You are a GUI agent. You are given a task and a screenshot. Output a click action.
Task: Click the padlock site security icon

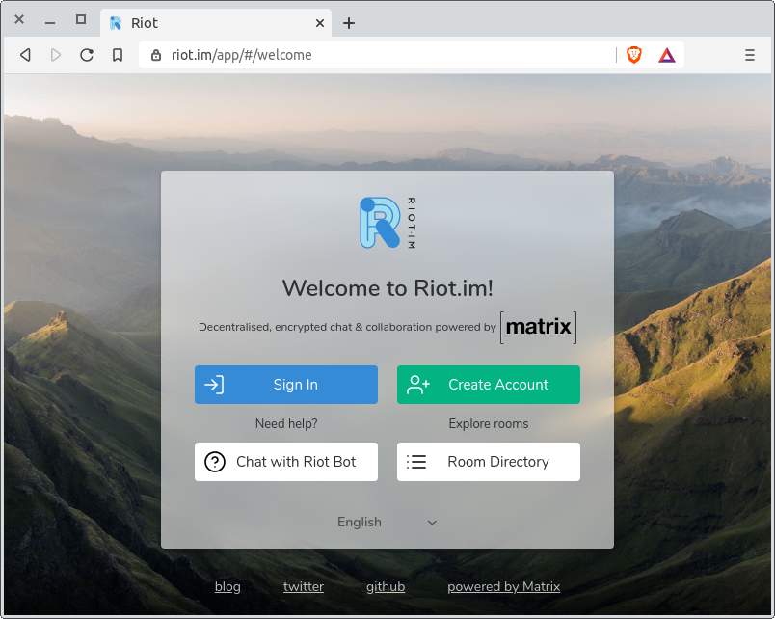pyautogui.click(x=156, y=55)
